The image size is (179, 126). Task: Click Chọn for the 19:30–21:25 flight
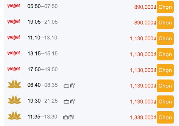pyautogui.click(x=165, y=102)
